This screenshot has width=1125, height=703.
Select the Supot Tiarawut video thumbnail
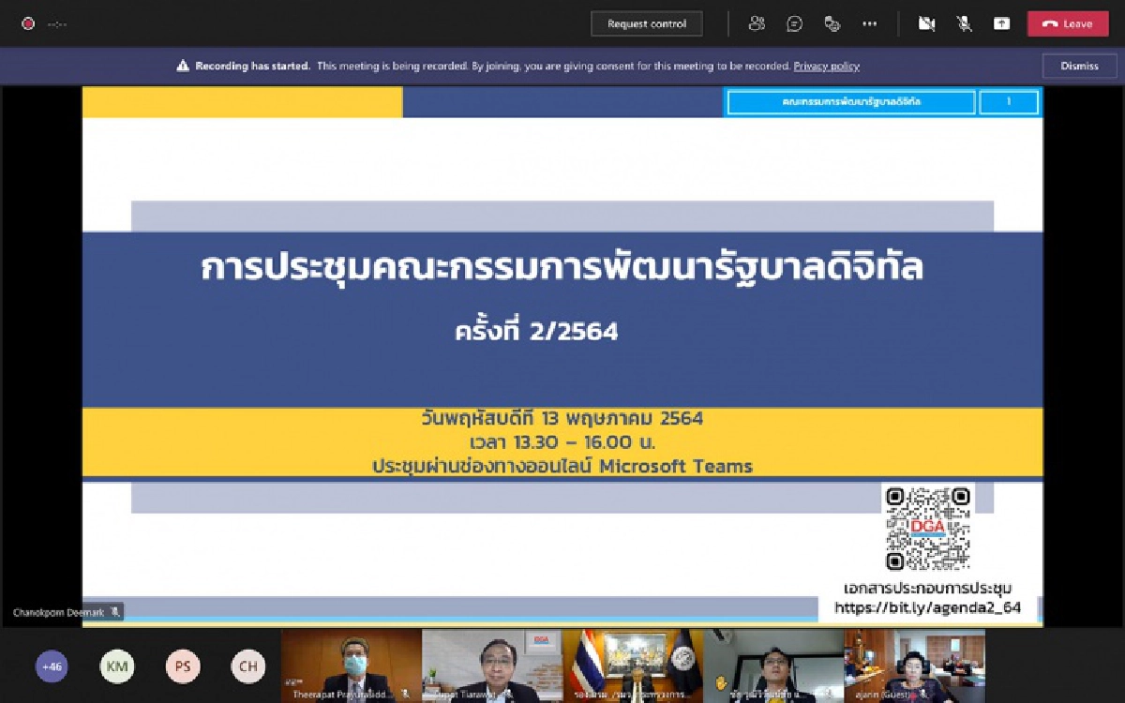pyautogui.click(x=492, y=666)
